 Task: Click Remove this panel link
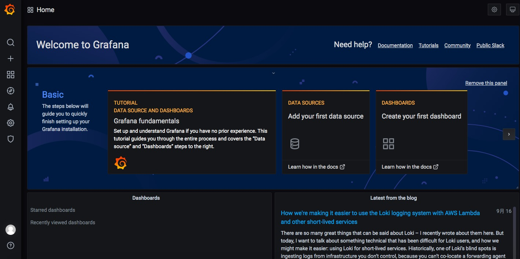coord(486,83)
